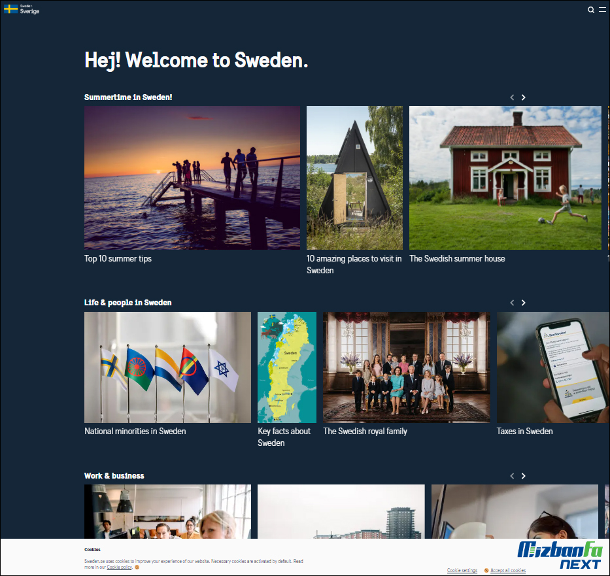610x576 pixels.
Task: Open the city skyline tower photo
Action: [341, 511]
